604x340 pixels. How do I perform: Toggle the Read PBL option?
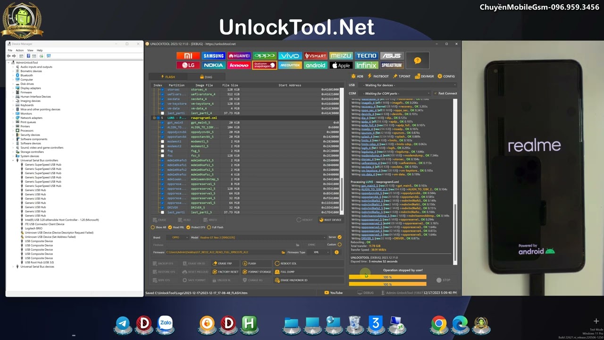click(176, 227)
